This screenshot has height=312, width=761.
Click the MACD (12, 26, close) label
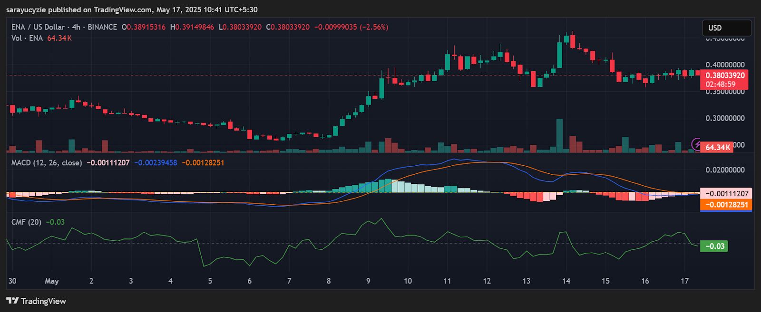click(x=47, y=163)
